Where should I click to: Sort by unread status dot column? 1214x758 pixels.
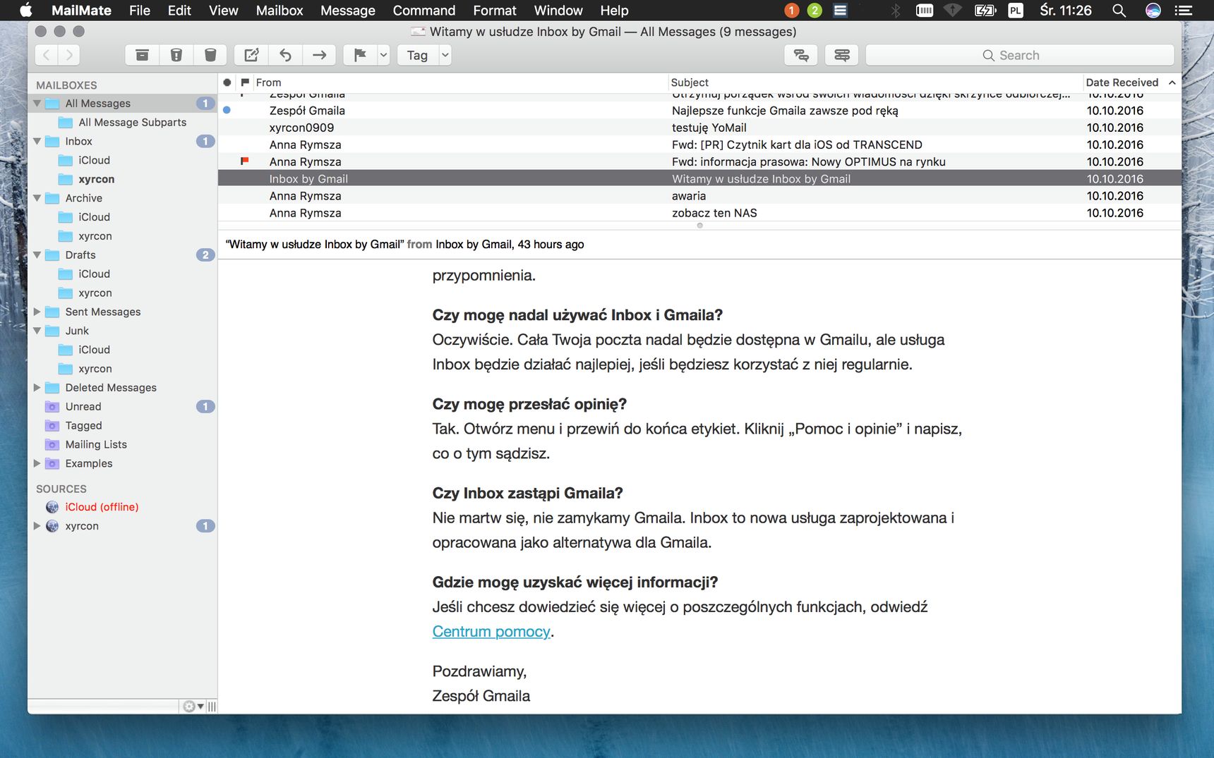[227, 82]
